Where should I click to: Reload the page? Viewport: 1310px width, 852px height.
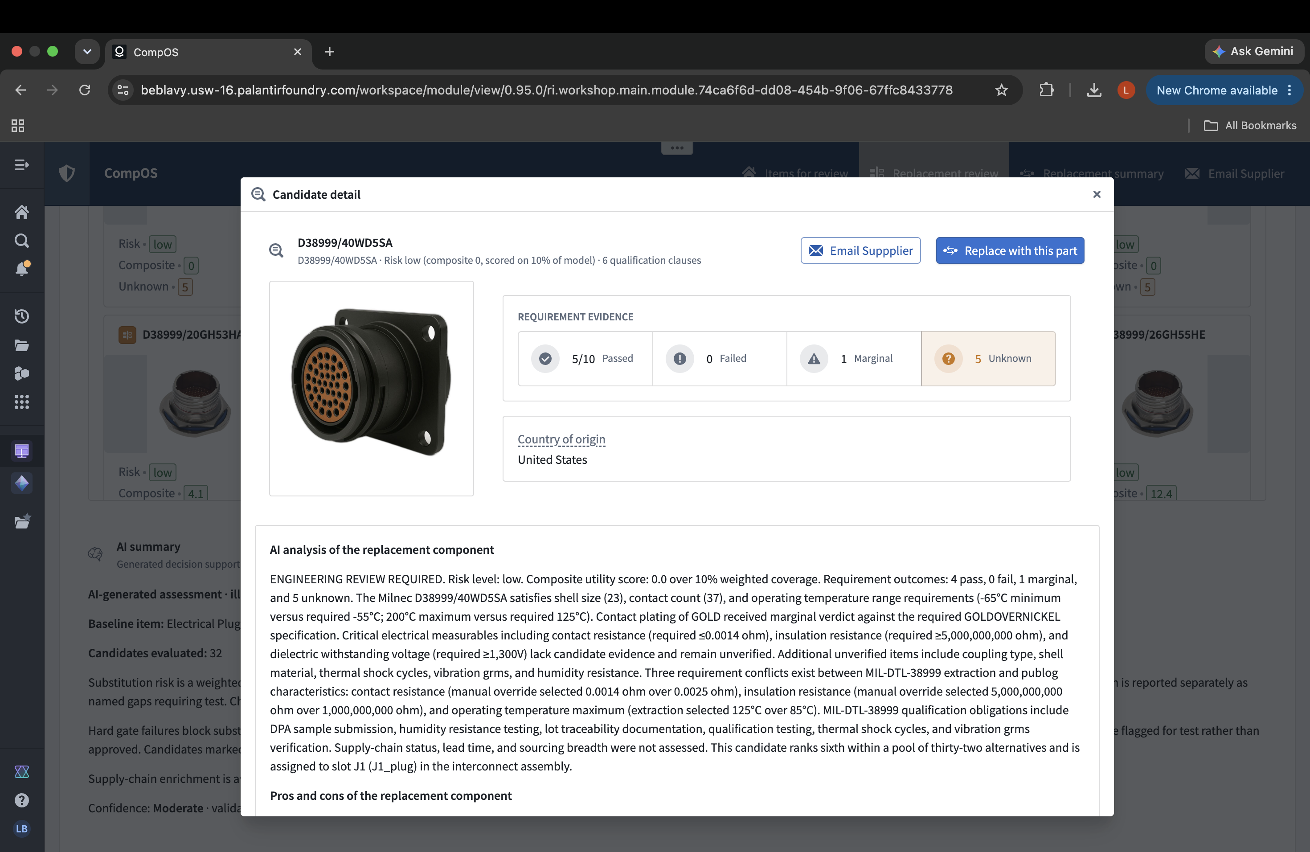click(84, 90)
